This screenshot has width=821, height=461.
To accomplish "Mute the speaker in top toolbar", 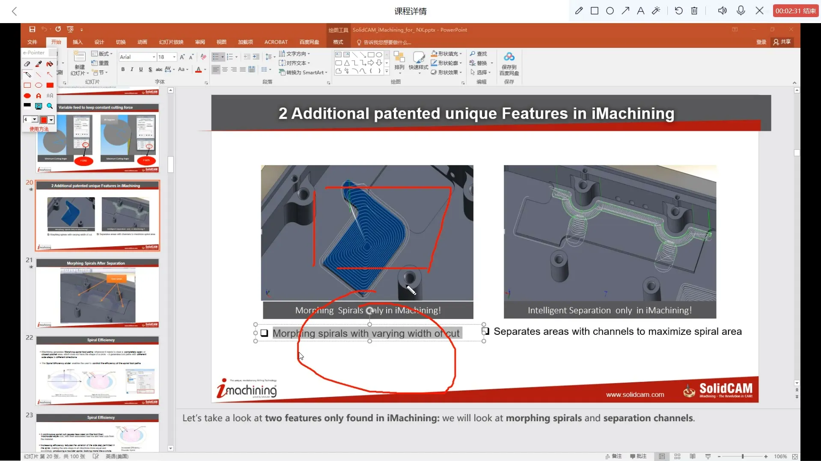I will (x=722, y=11).
